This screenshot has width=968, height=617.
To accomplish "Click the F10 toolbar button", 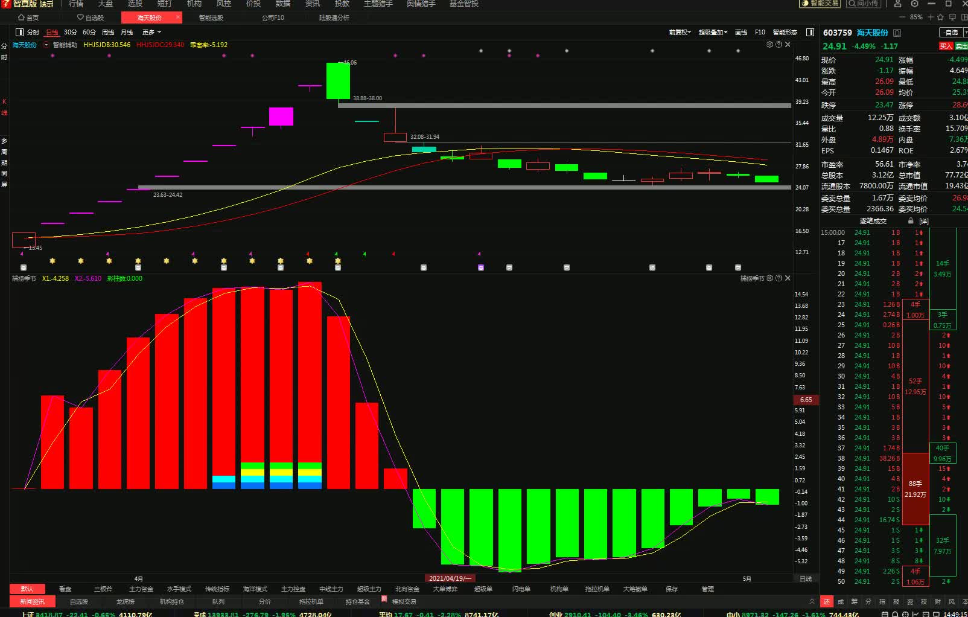I will (760, 33).
